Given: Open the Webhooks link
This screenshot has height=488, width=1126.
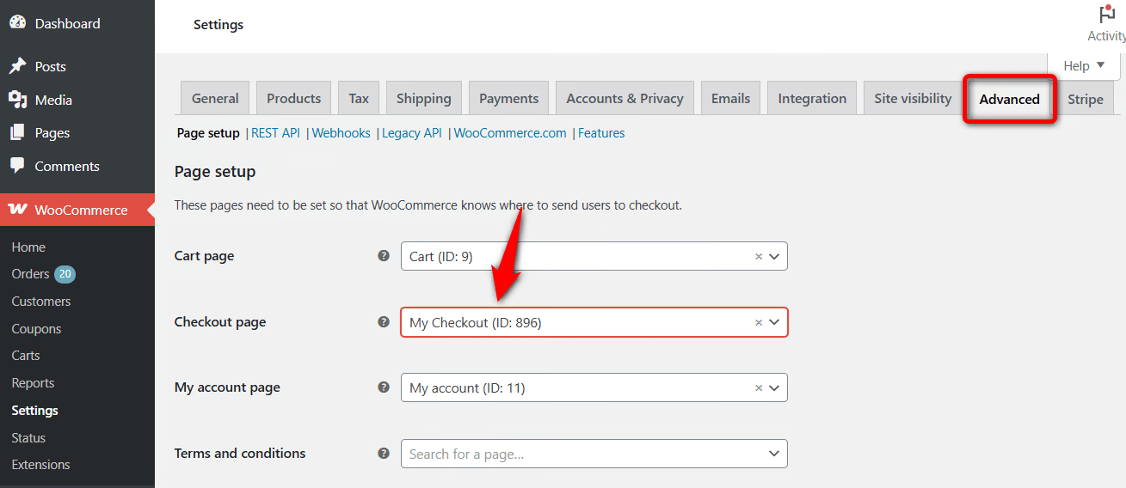Looking at the screenshot, I should (x=341, y=133).
